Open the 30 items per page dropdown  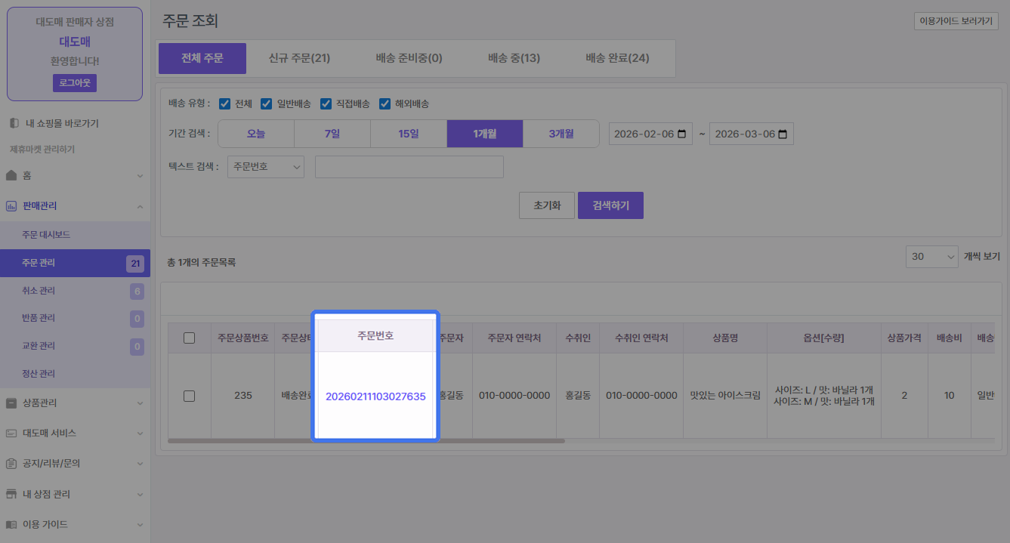(931, 257)
